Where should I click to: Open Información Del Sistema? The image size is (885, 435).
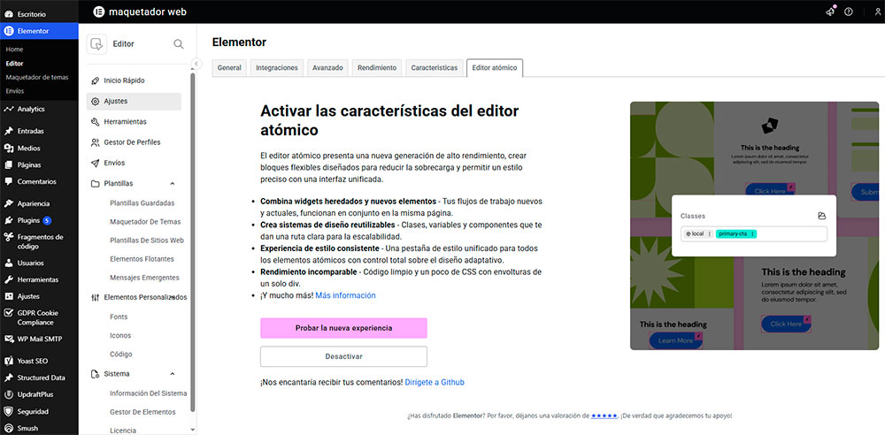pos(148,393)
